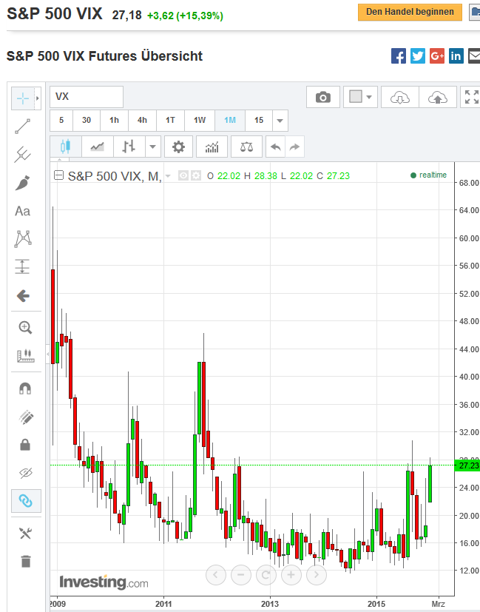The width and height of the screenshot is (480, 612).
Task: Toggle magnet mode
Action: point(25,389)
